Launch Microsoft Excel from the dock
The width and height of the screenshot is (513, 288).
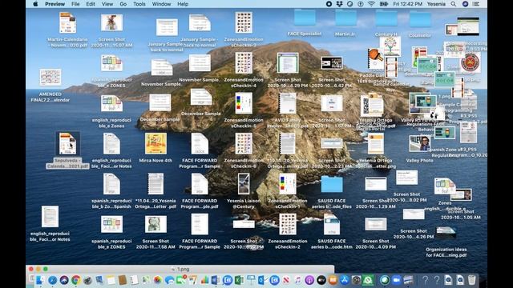(x=239, y=280)
